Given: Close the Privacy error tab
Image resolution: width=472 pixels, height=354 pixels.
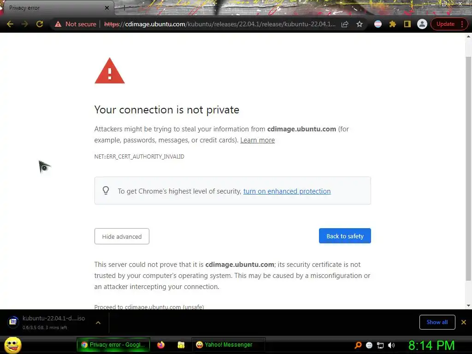Looking at the screenshot, I should click(x=107, y=8).
